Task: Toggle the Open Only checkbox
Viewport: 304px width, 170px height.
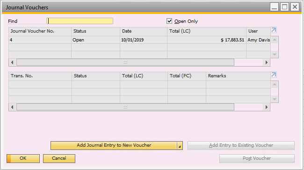Action: [x=169, y=21]
